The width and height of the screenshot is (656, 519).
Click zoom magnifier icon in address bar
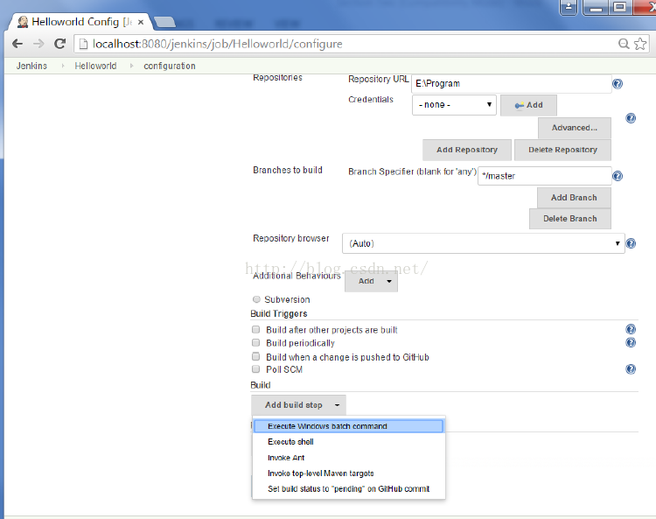pos(624,44)
